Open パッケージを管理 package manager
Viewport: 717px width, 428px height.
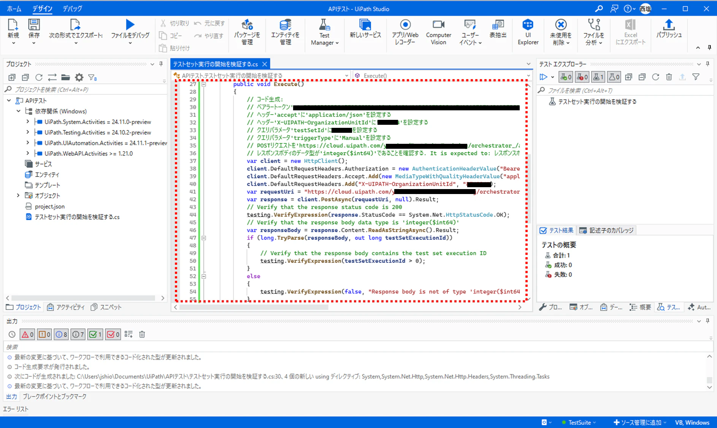click(247, 32)
